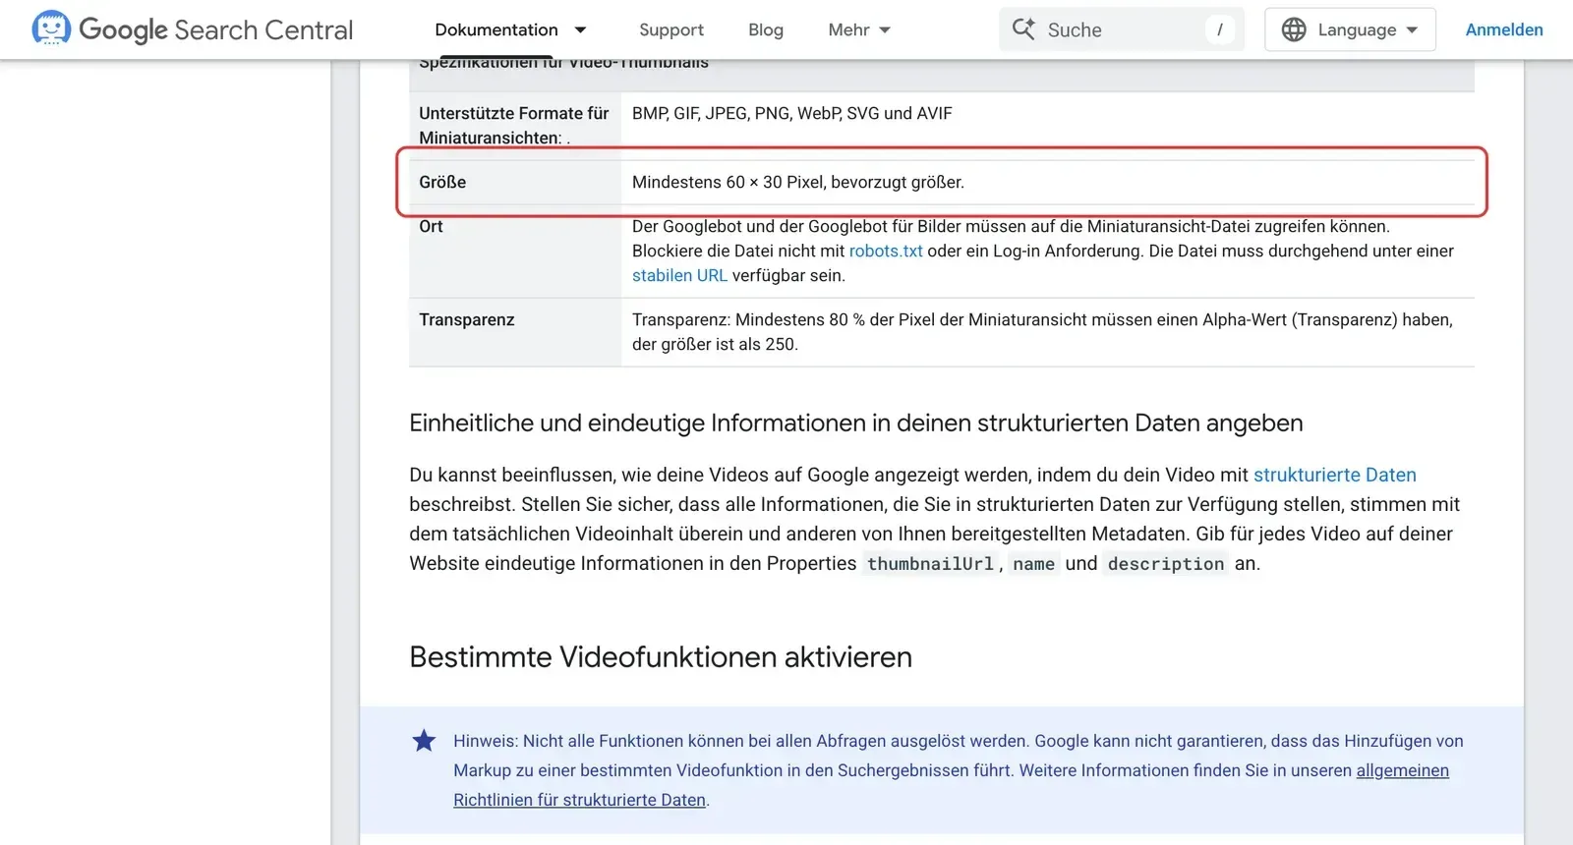Image resolution: width=1573 pixels, height=845 pixels.
Task: Click the Anmelden sign-in link
Action: click(1504, 29)
